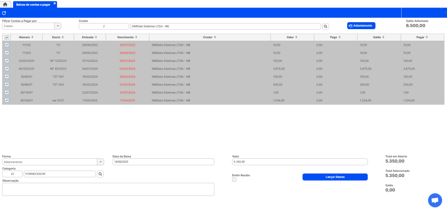Screen dimensions: 447x208
Task: Expand the Filtrar Contas a Pagar por dropdown
Action: 57,26
